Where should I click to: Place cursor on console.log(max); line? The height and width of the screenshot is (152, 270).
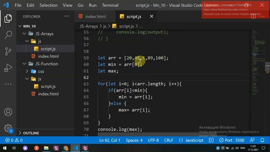120,129
